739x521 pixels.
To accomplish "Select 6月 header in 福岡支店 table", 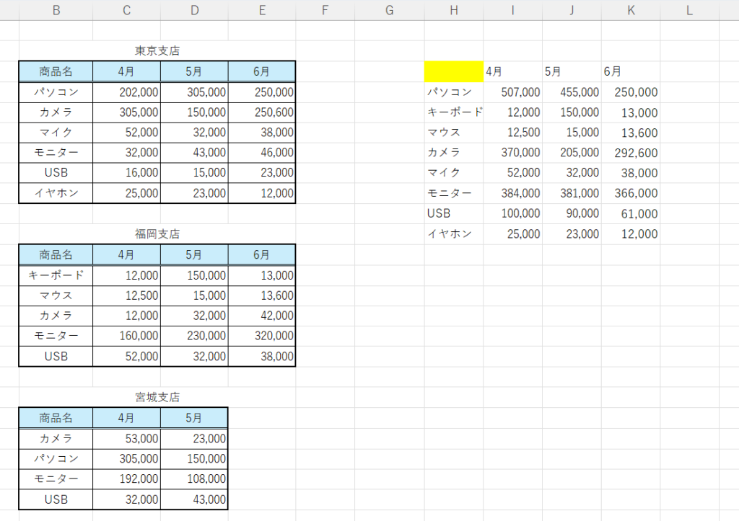I will tap(262, 255).
